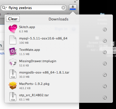Click the 30.0 MB size label

point(24,77)
